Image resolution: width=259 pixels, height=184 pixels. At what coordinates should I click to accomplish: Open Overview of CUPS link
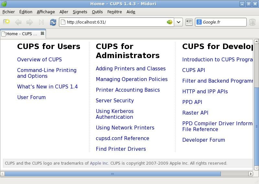click(x=39, y=59)
